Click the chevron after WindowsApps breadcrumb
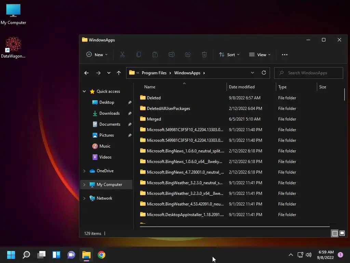 pos(204,73)
